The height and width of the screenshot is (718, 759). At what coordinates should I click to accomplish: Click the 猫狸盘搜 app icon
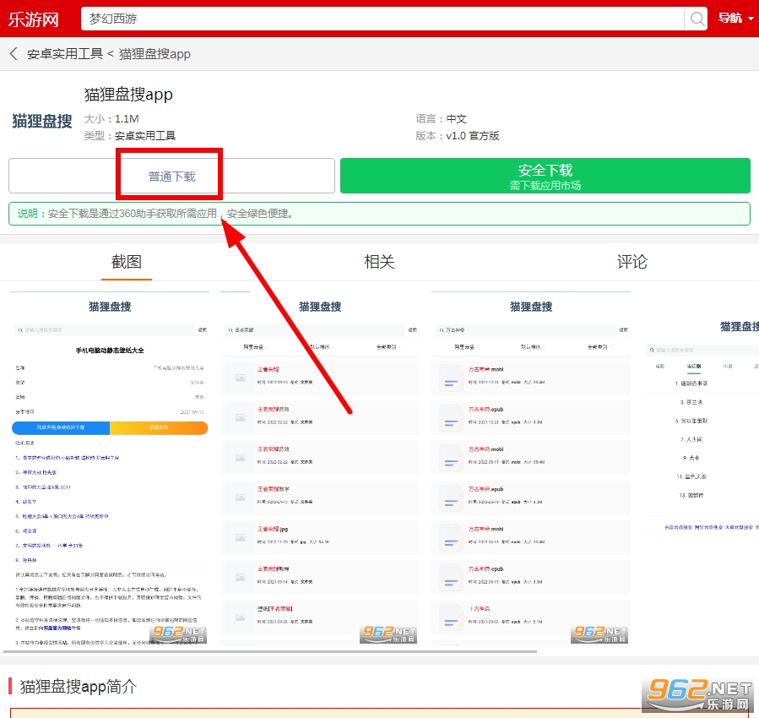[41, 121]
